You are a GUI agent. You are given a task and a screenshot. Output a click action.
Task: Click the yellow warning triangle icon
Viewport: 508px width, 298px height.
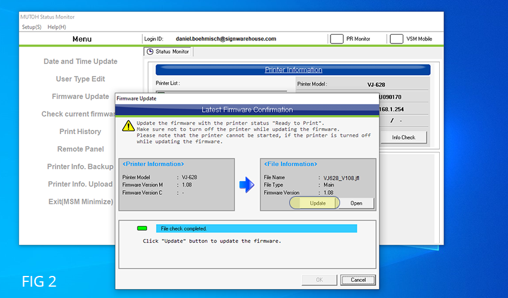pyautogui.click(x=128, y=126)
